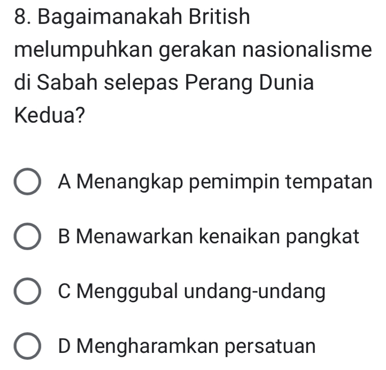Select radio button for option D

tap(27, 347)
